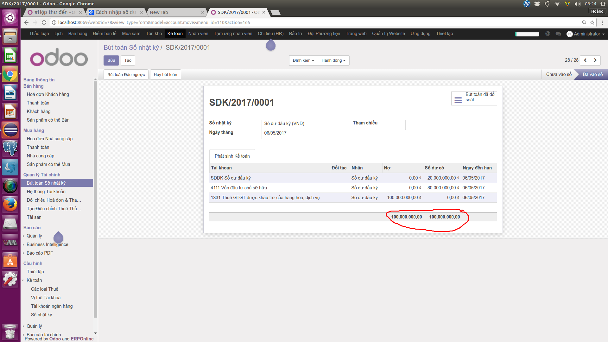This screenshot has width=608, height=342.
Task: Launch LibreOffice Calc from dock
Action: [10, 55]
